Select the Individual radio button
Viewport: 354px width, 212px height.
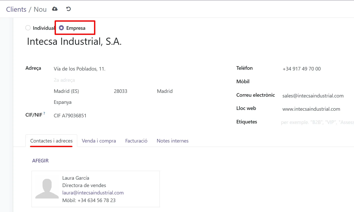[28, 28]
